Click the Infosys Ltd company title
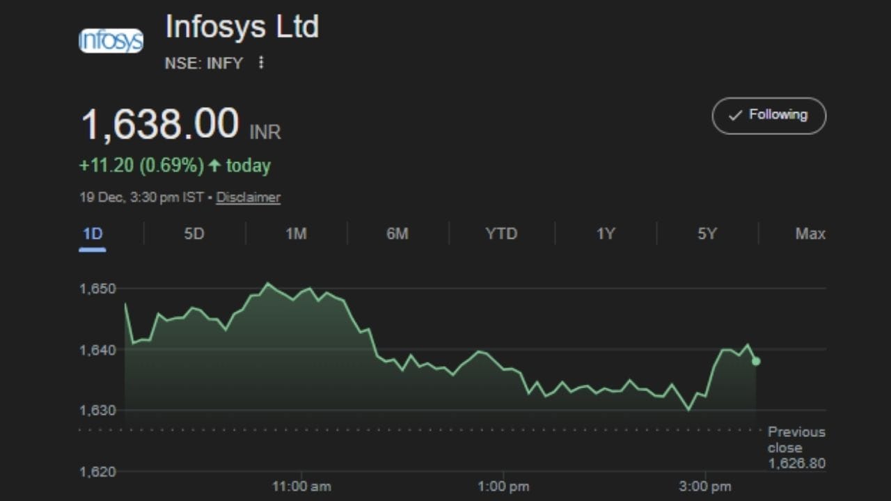891x501 pixels. pyautogui.click(x=242, y=28)
